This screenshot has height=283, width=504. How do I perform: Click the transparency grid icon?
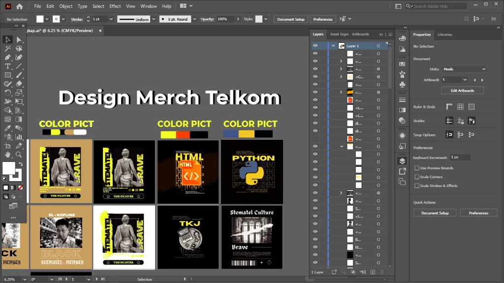pyautogui.click(x=472, y=107)
